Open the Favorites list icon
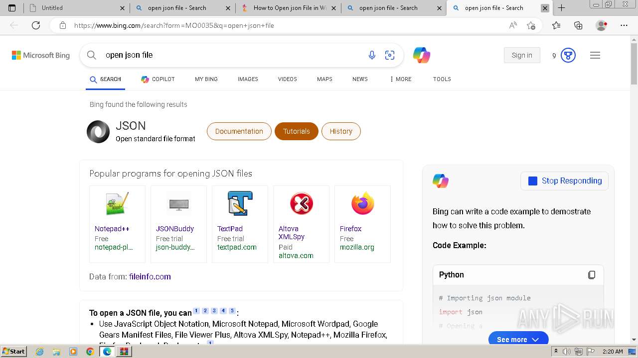Screen dimensions: 638x358 tap(556, 25)
